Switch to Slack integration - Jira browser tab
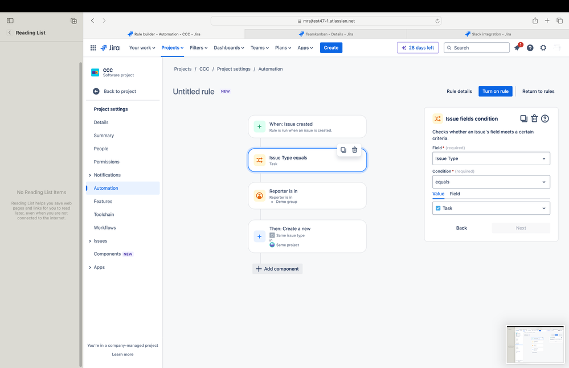This screenshot has height=368, width=569. click(x=488, y=34)
